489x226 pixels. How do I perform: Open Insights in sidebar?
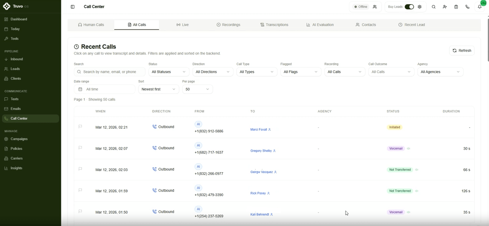[30, 168]
